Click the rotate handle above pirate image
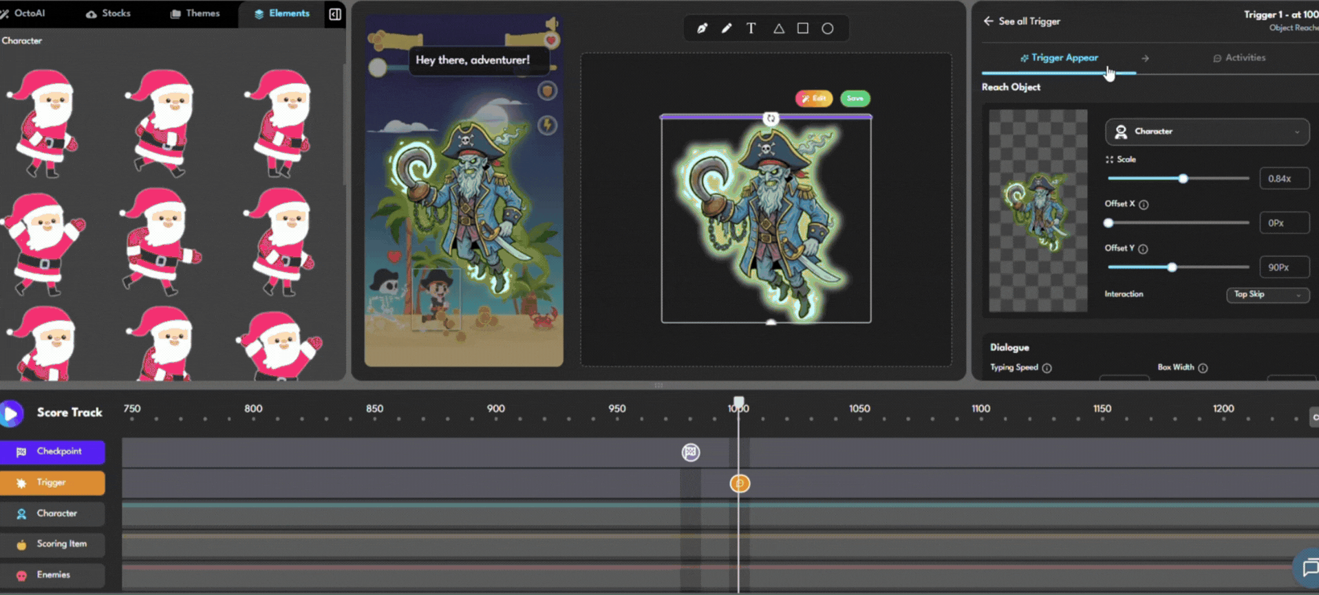Image resolution: width=1319 pixels, height=595 pixels. (771, 118)
